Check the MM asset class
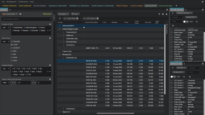The image size is (205, 115). (x=12, y=54)
